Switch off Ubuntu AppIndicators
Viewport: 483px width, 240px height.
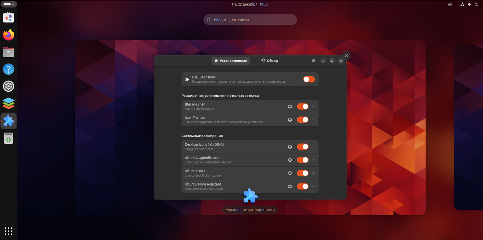pyautogui.click(x=303, y=160)
